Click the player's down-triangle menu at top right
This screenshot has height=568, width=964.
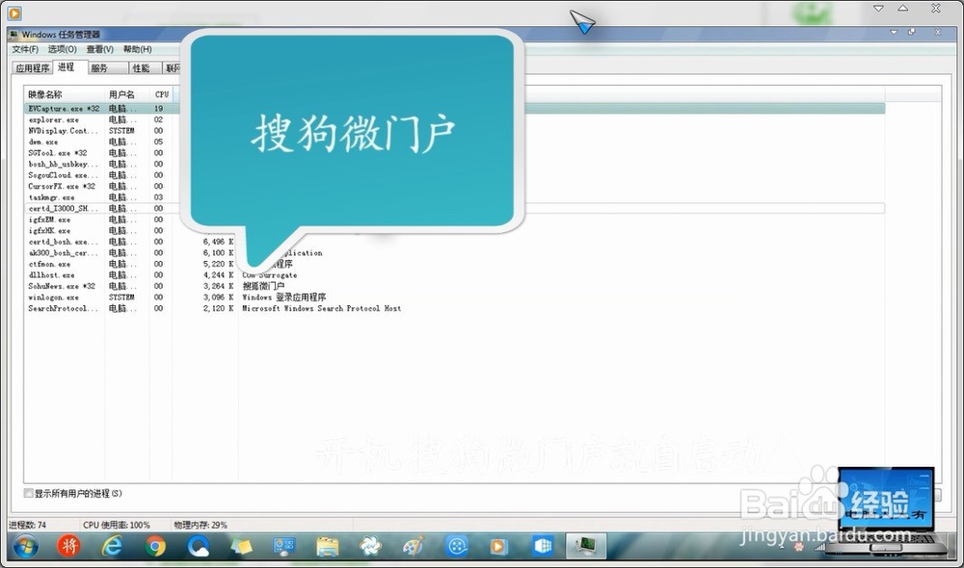[878, 9]
